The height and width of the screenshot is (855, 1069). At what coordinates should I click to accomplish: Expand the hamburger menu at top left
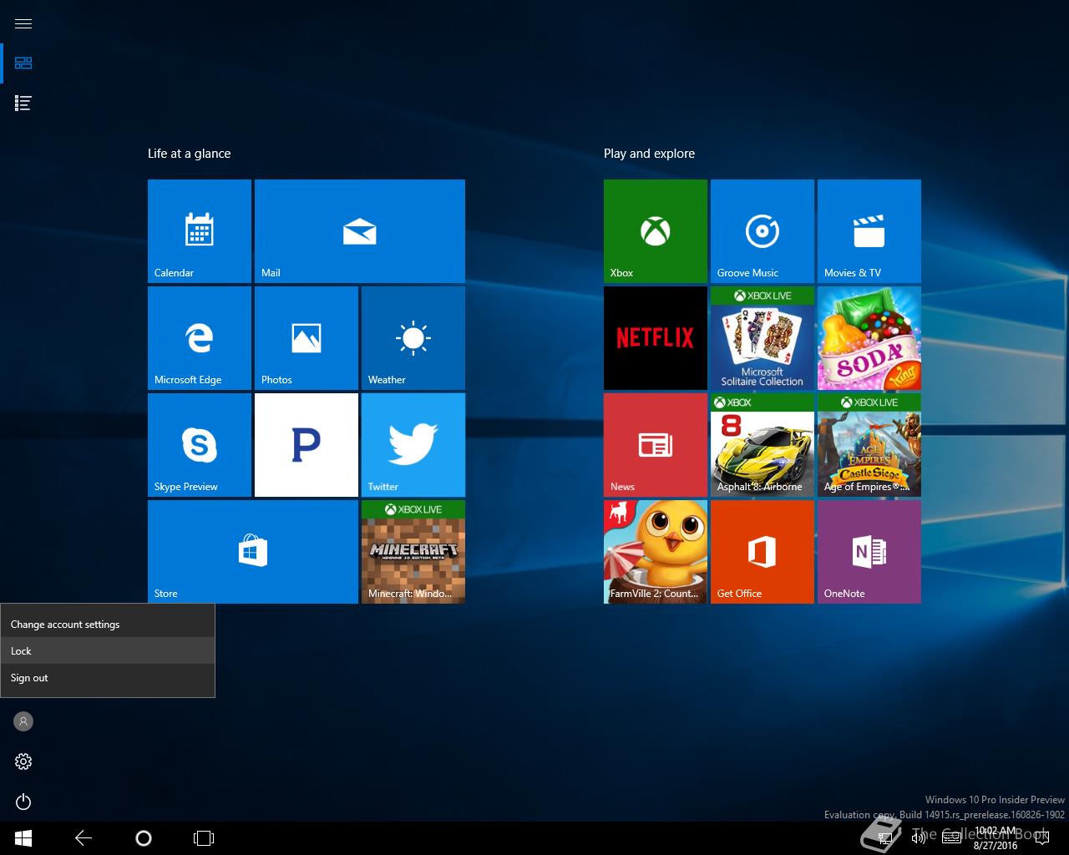coord(23,23)
